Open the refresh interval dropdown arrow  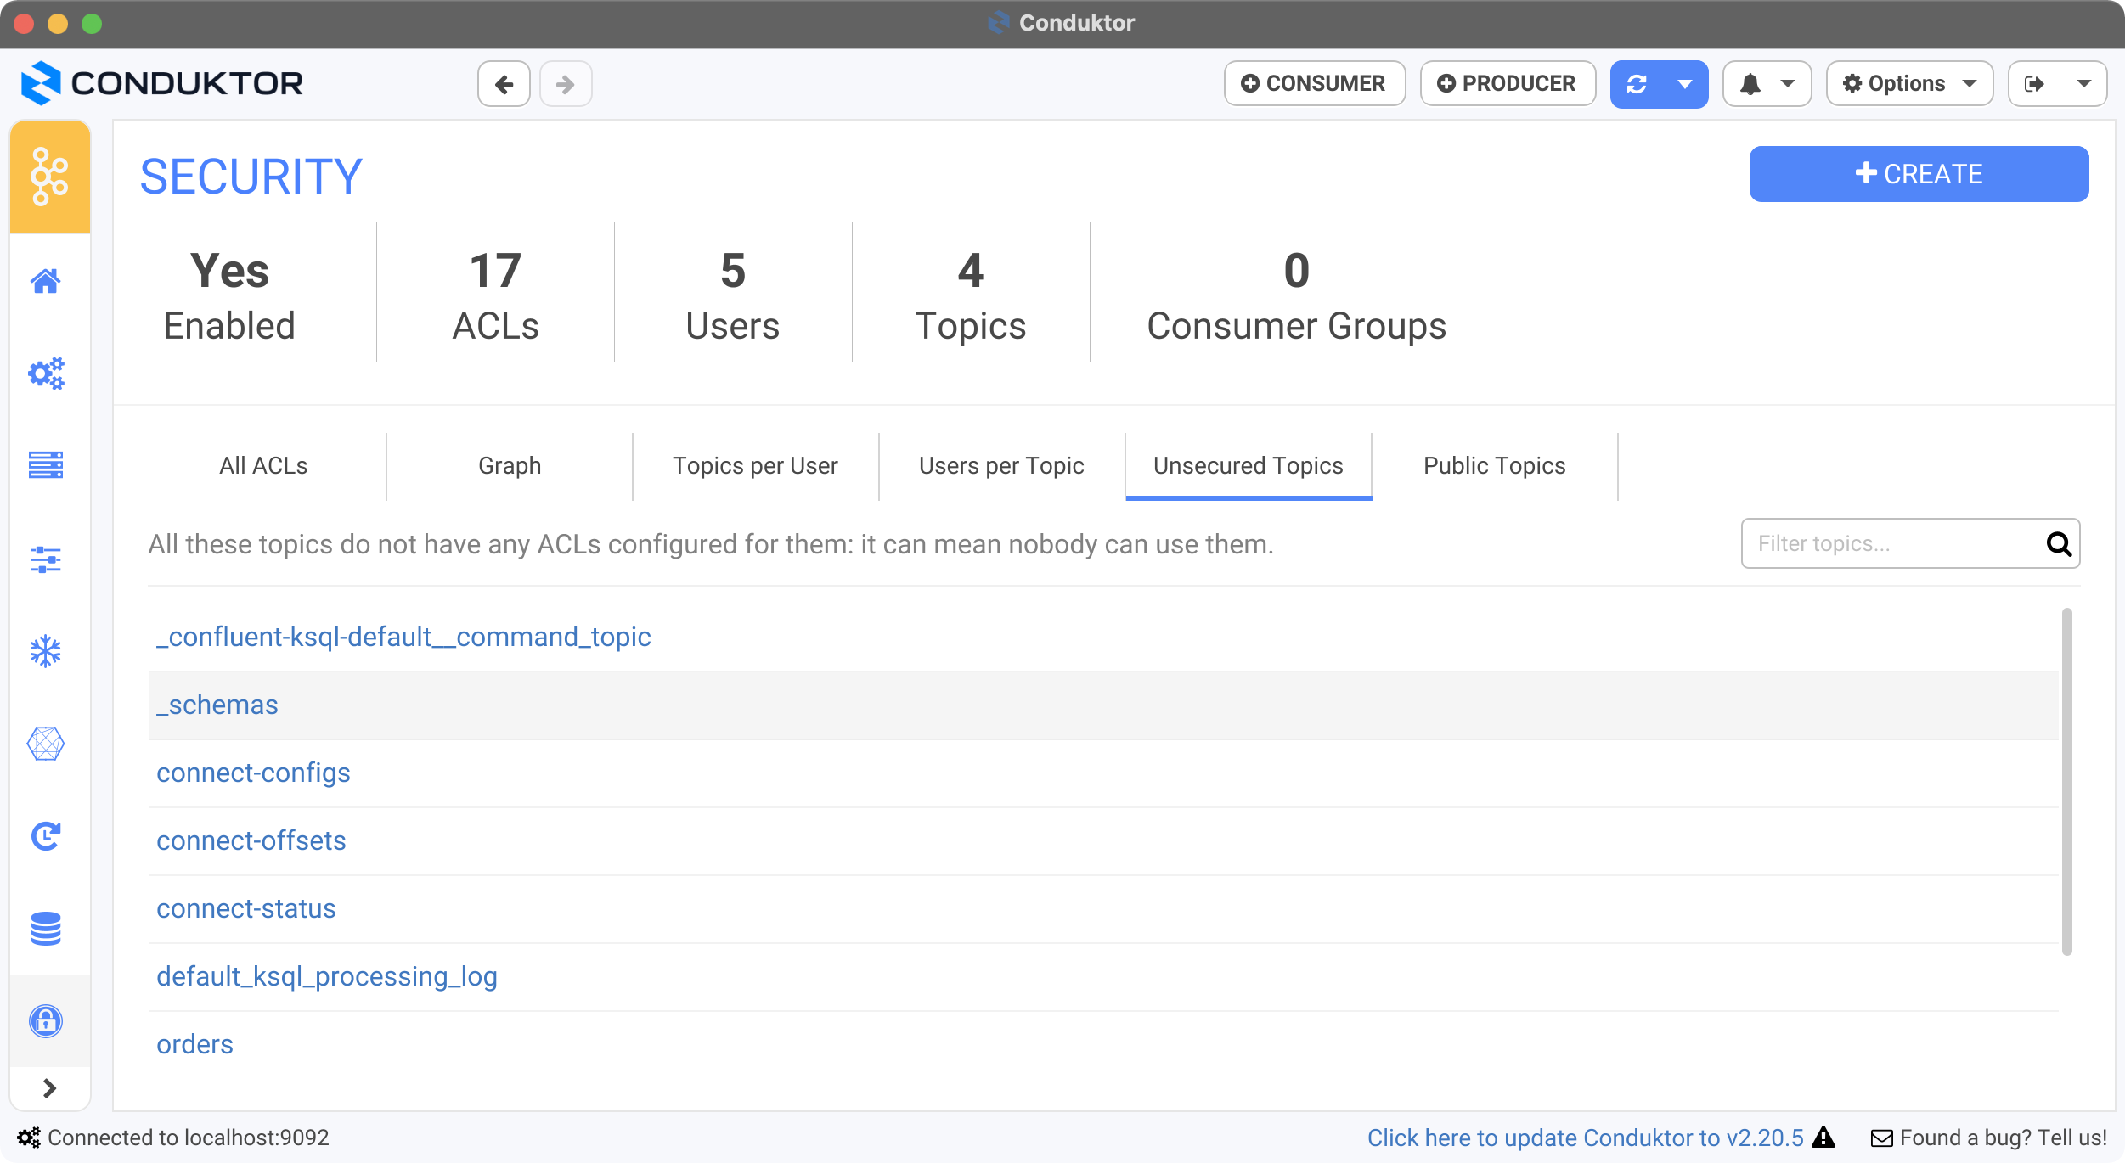[1686, 84]
